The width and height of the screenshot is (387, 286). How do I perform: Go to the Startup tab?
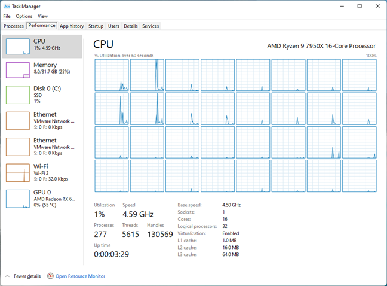(x=96, y=26)
